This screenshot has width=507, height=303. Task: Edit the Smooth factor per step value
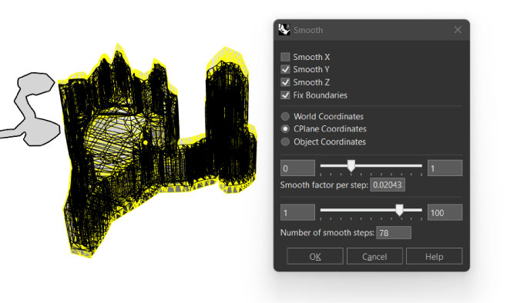388,185
